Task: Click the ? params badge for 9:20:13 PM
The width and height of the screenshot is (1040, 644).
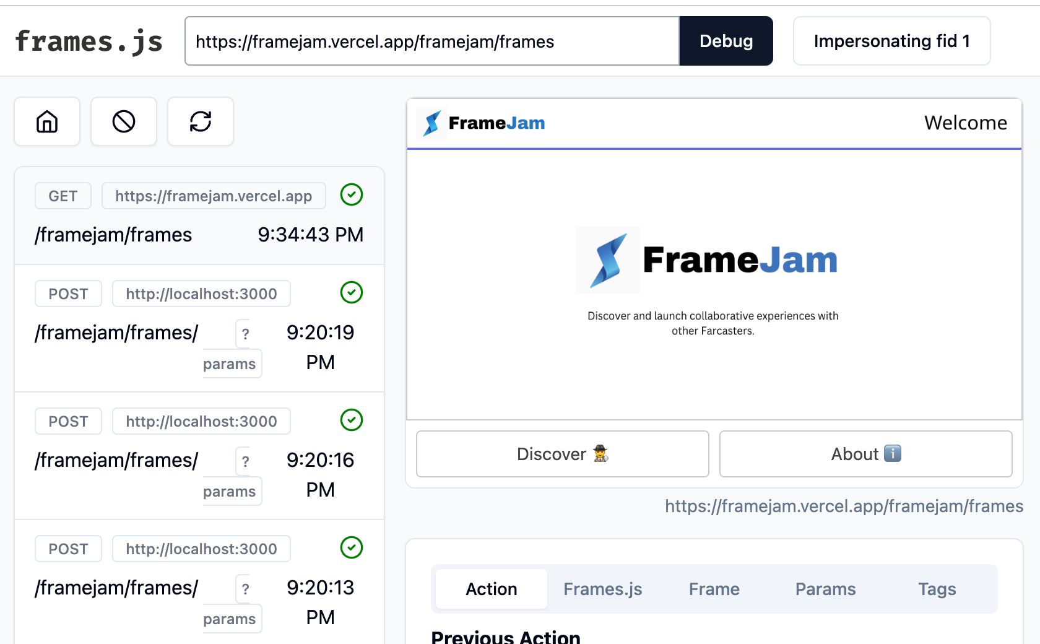Action: point(233,604)
